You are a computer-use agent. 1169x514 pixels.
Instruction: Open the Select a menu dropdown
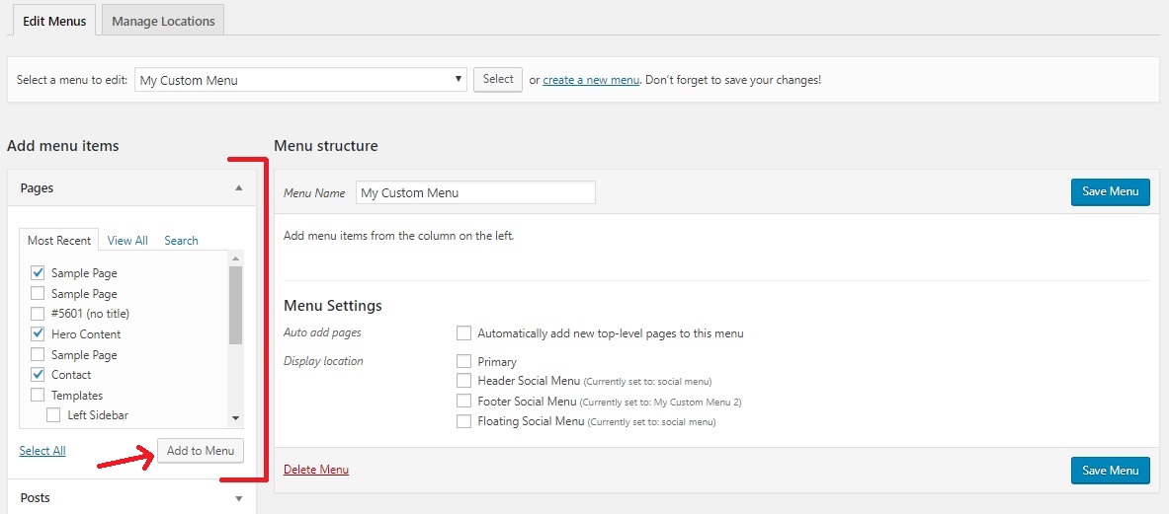click(x=301, y=80)
